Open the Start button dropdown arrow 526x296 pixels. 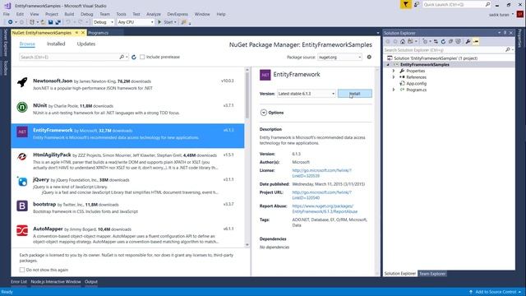175,22
